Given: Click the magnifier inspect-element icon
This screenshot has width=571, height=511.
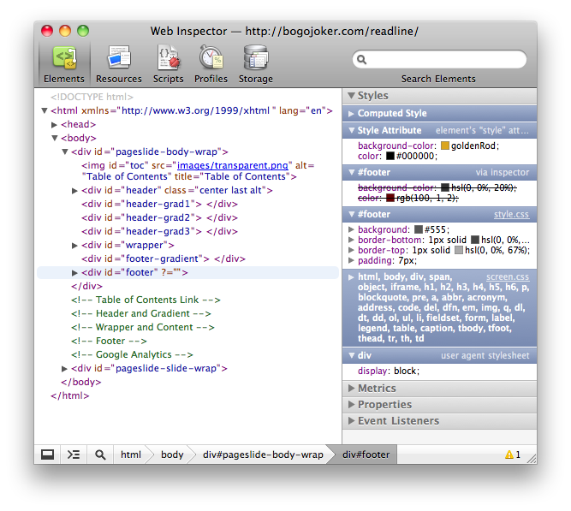Looking at the screenshot, I should [100, 455].
